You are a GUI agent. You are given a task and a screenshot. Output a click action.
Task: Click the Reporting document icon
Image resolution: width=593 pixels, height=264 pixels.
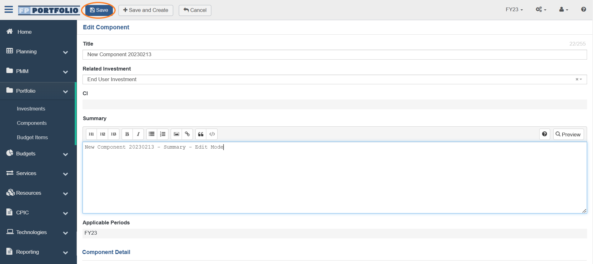click(9, 251)
